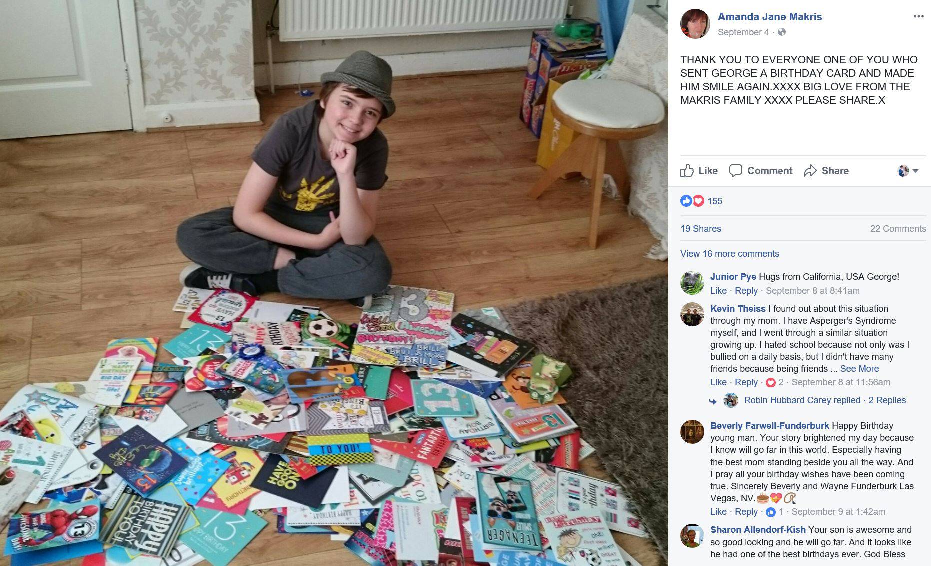Open the 22 Comments count link
The width and height of the screenshot is (931, 566).
click(898, 229)
